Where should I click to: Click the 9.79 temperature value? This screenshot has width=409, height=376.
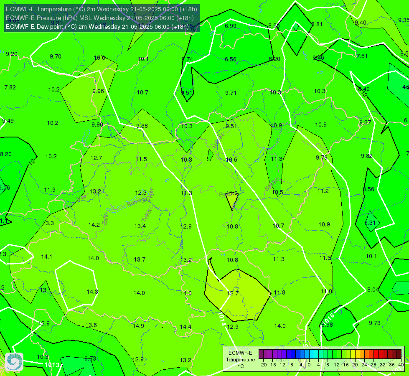(321, 158)
